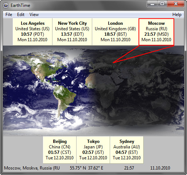Select the highlighted Moscow clock card

[156, 32]
